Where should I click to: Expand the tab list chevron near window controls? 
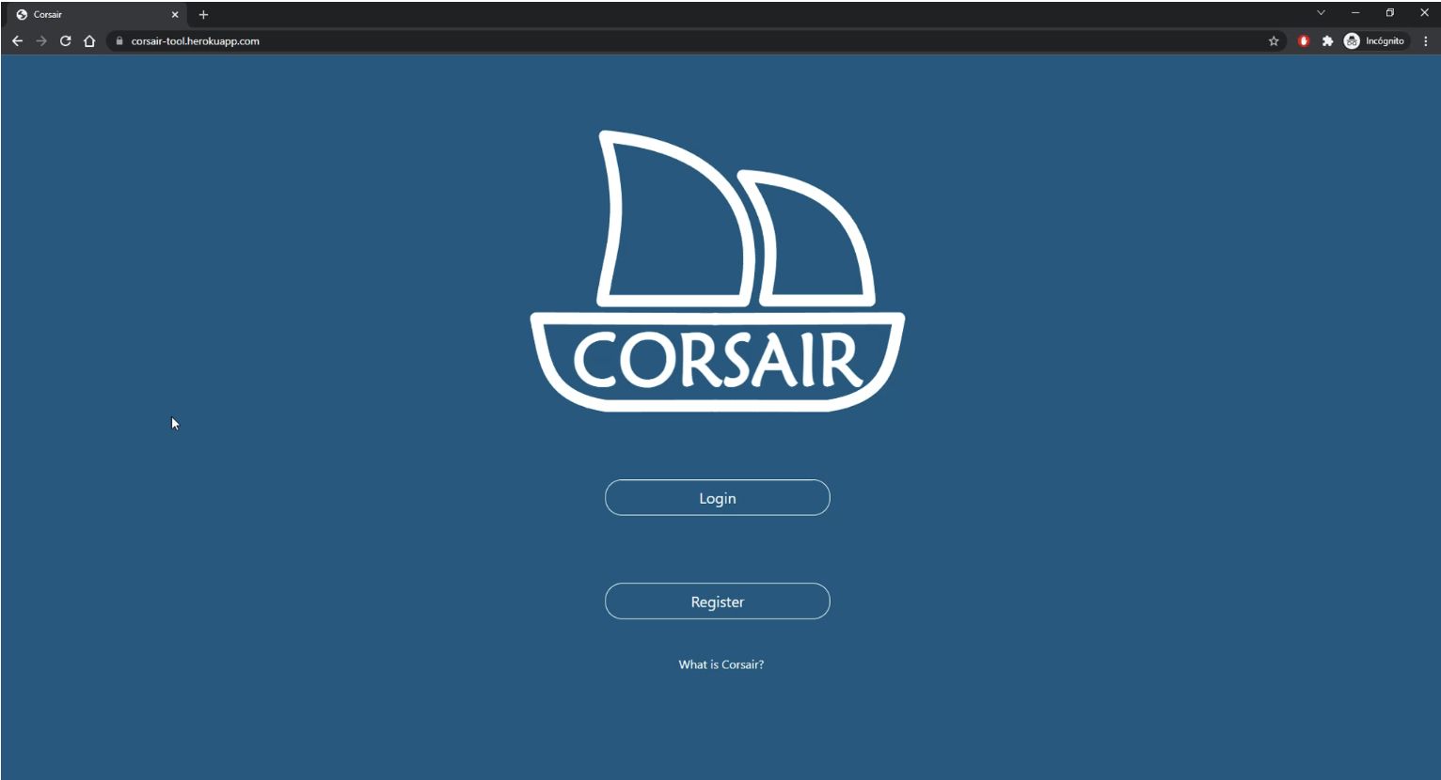click(x=1320, y=12)
